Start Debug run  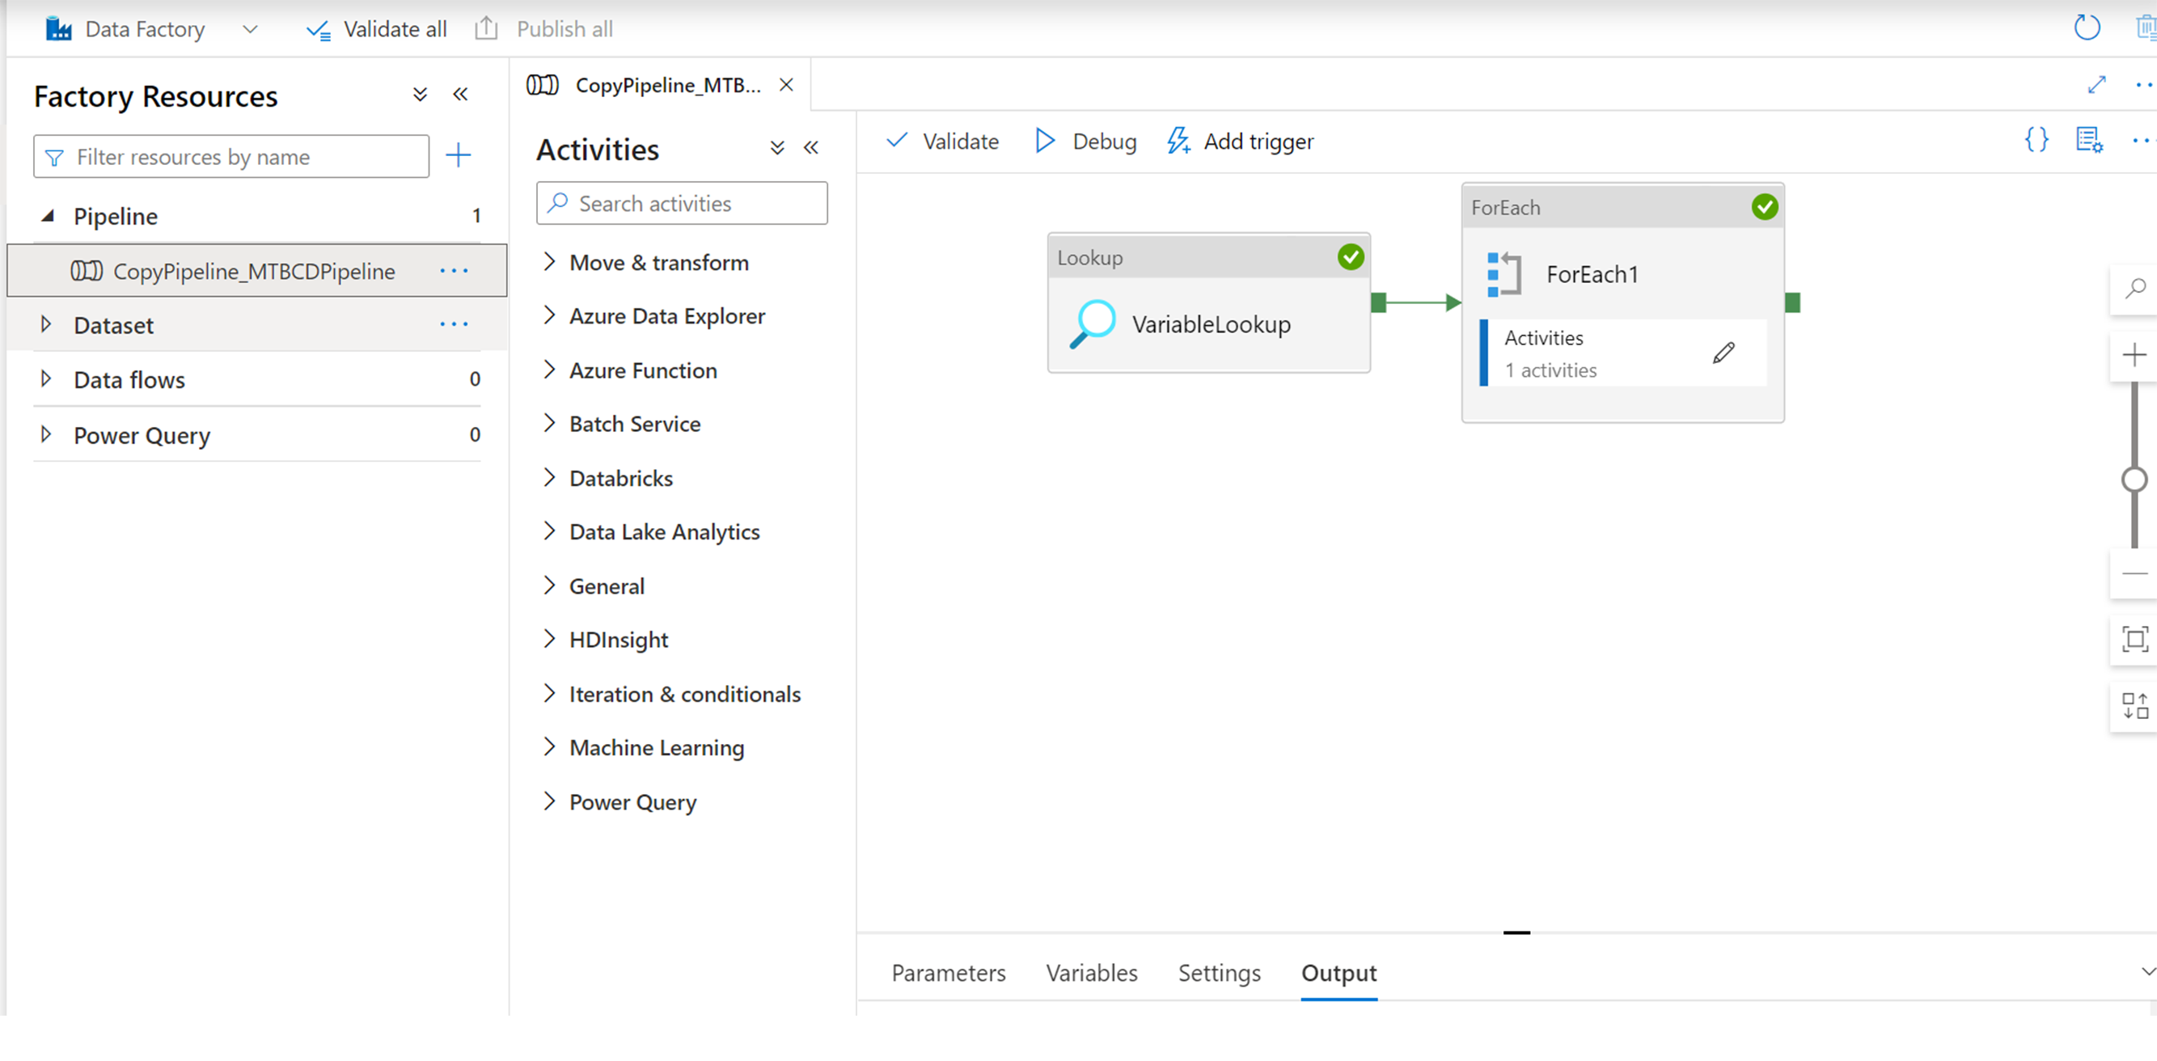[x=1086, y=141]
